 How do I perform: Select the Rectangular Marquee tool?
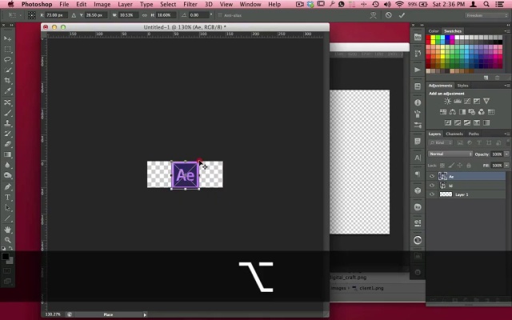(7, 50)
